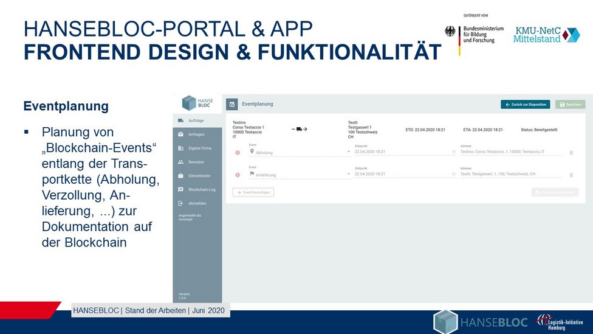Click the ETD: 22.04.2020 18:21 text
Viewport: 593px width, 334px height.
click(425, 130)
